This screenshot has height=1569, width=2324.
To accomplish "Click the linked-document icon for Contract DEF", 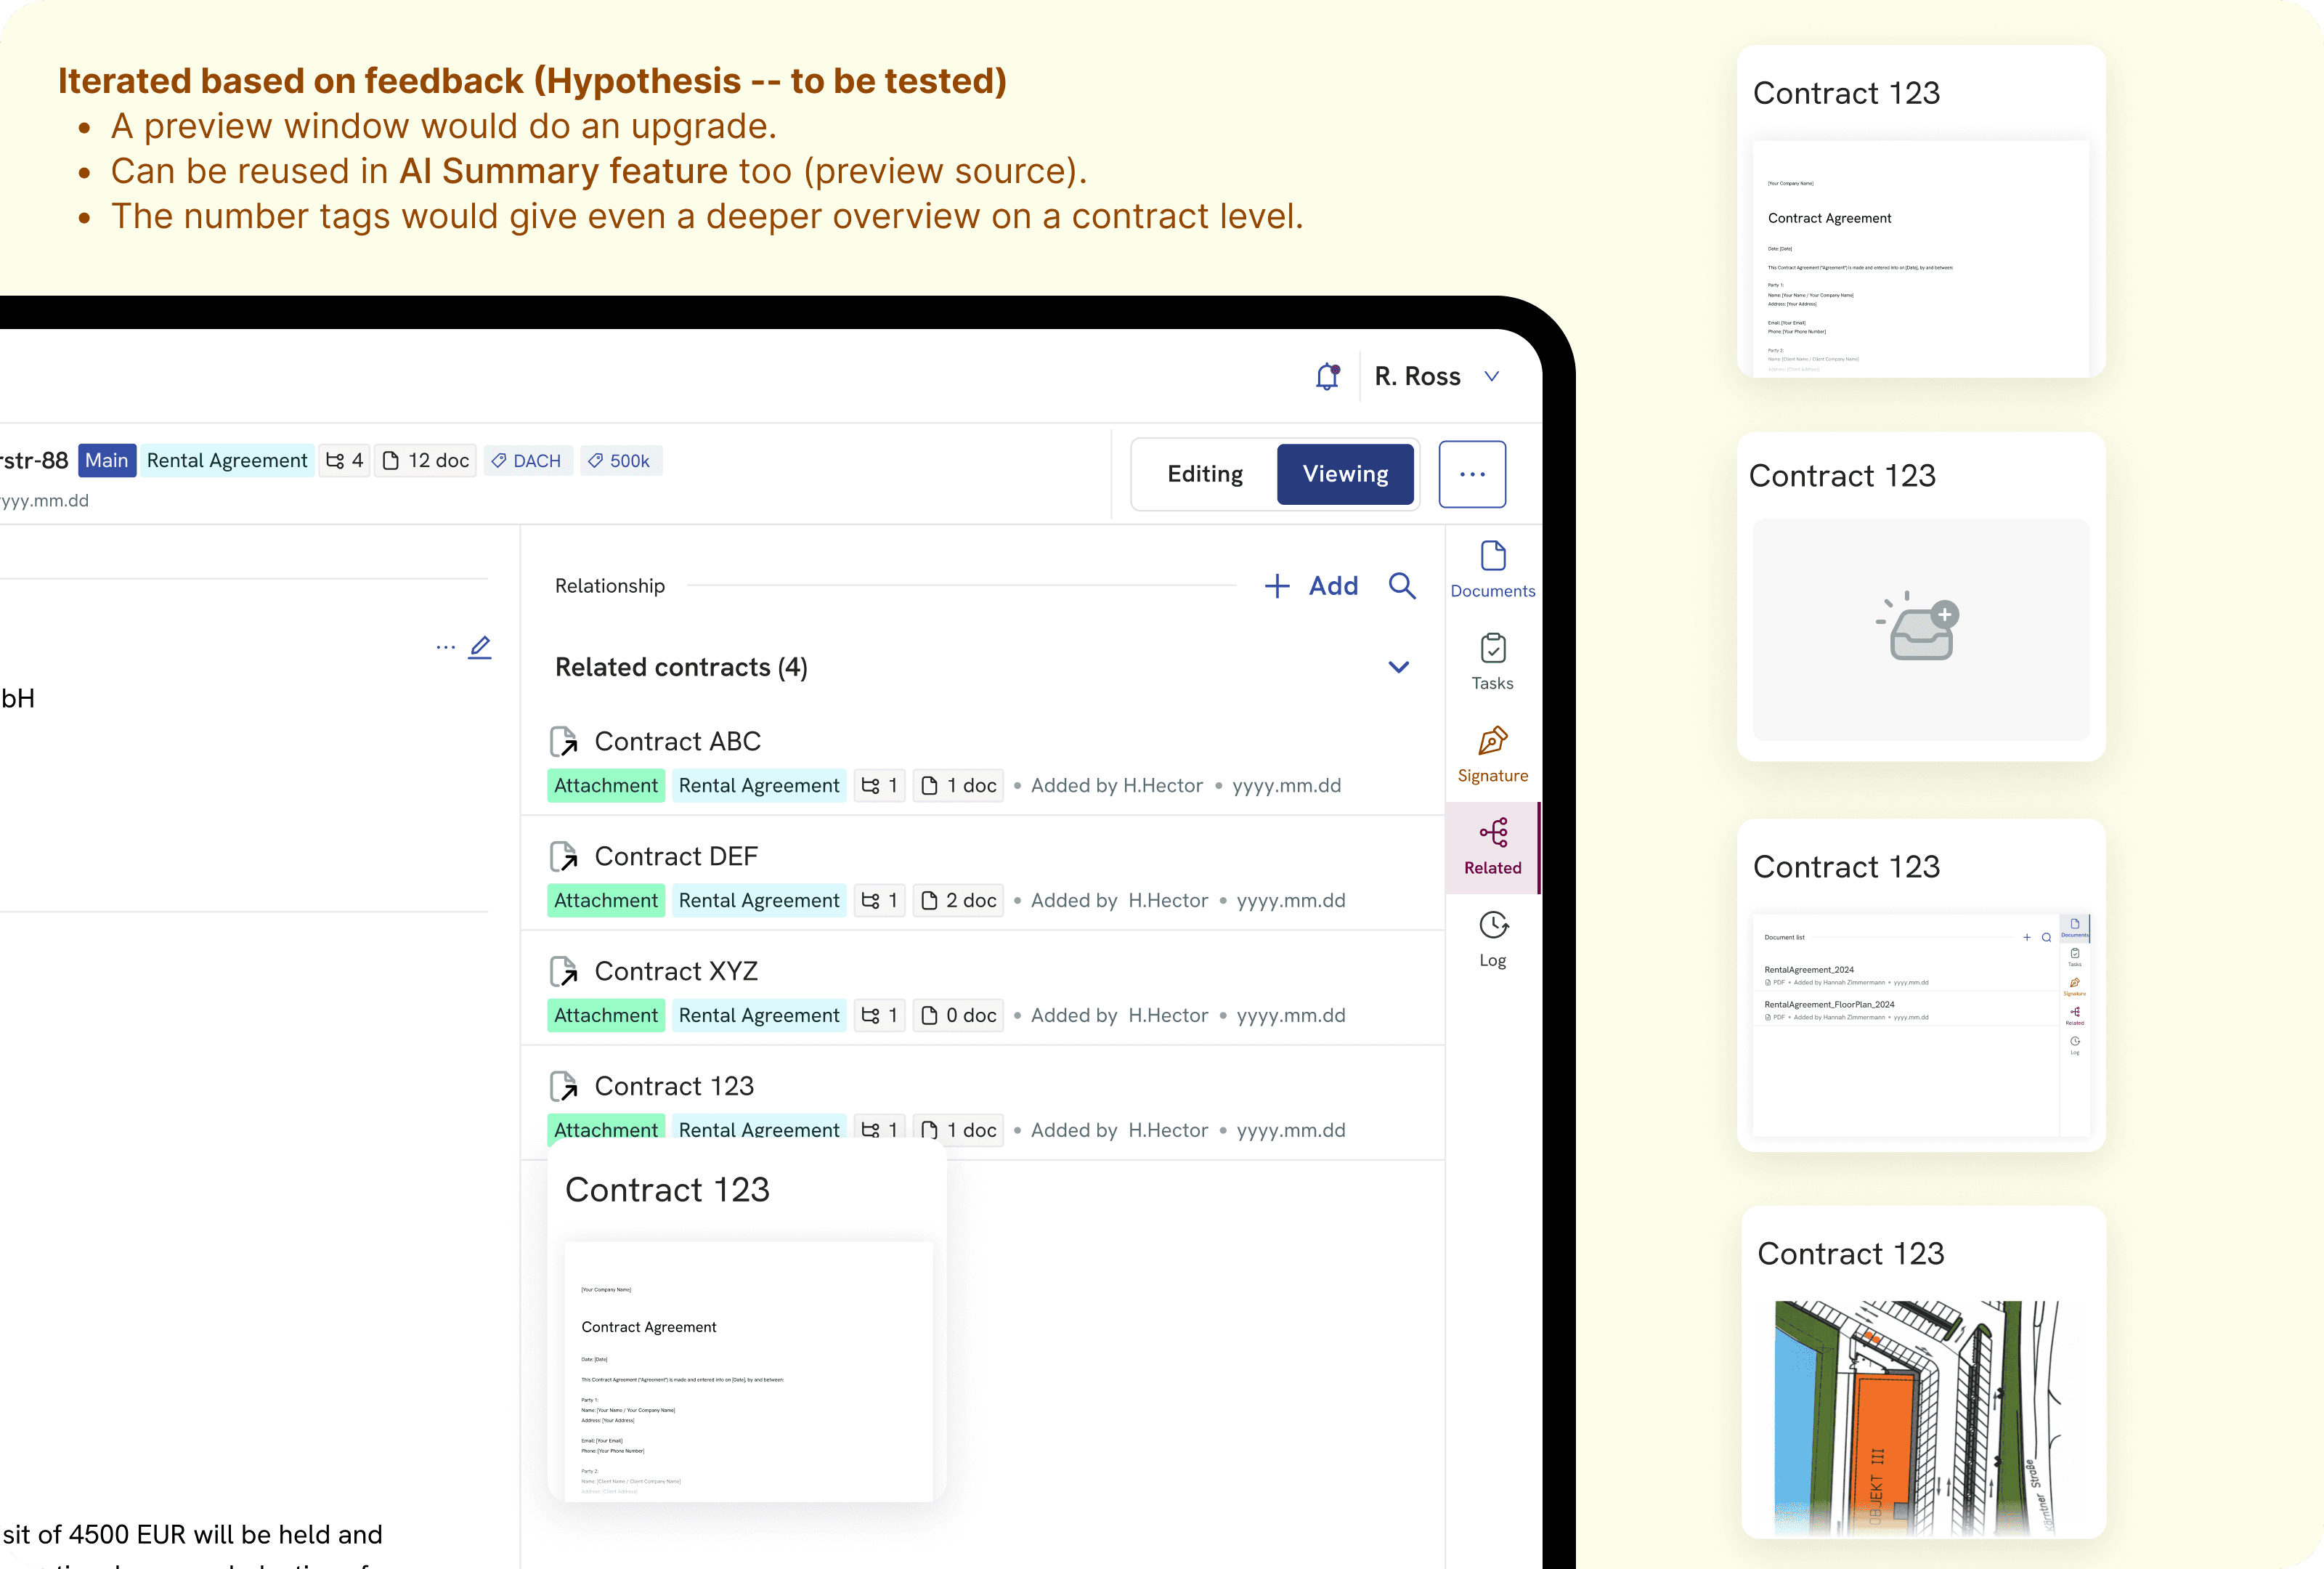I will 564,857.
